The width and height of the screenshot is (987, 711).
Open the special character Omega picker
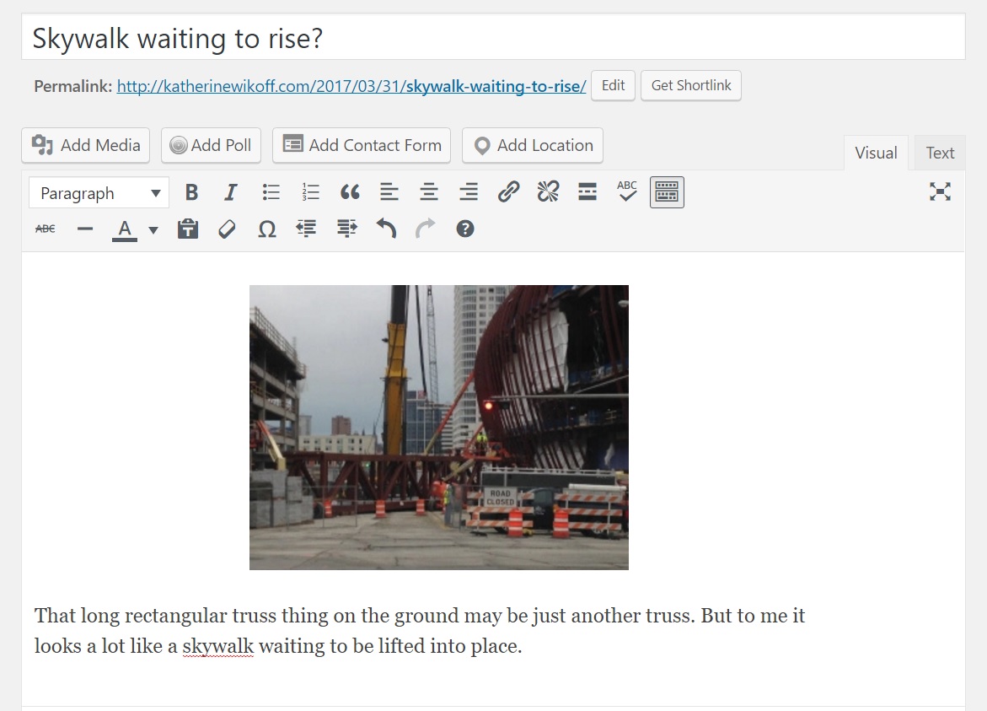pos(266,229)
